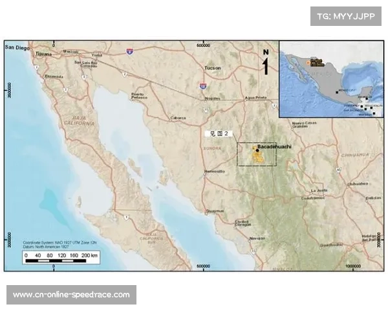Click the 'Agua Prieta' label

tap(255, 98)
